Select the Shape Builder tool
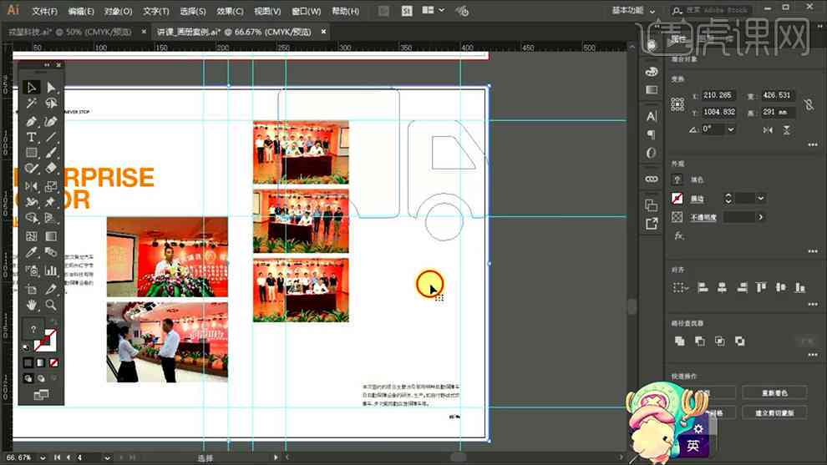 [x=31, y=218]
